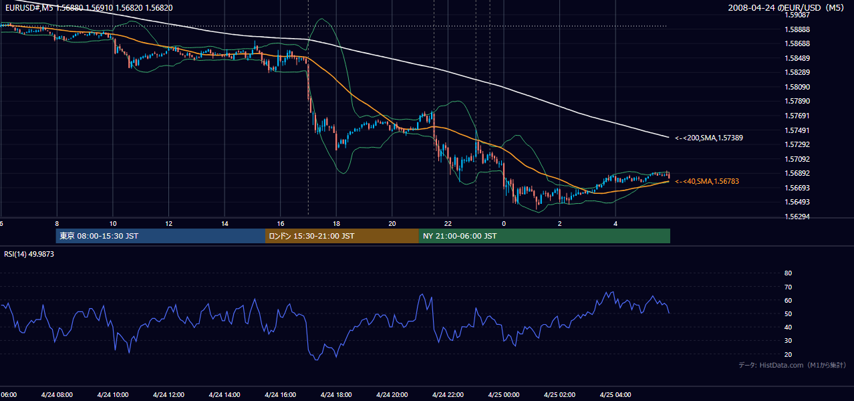Click the 4/25 02:00 date axis label

[x=559, y=395]
